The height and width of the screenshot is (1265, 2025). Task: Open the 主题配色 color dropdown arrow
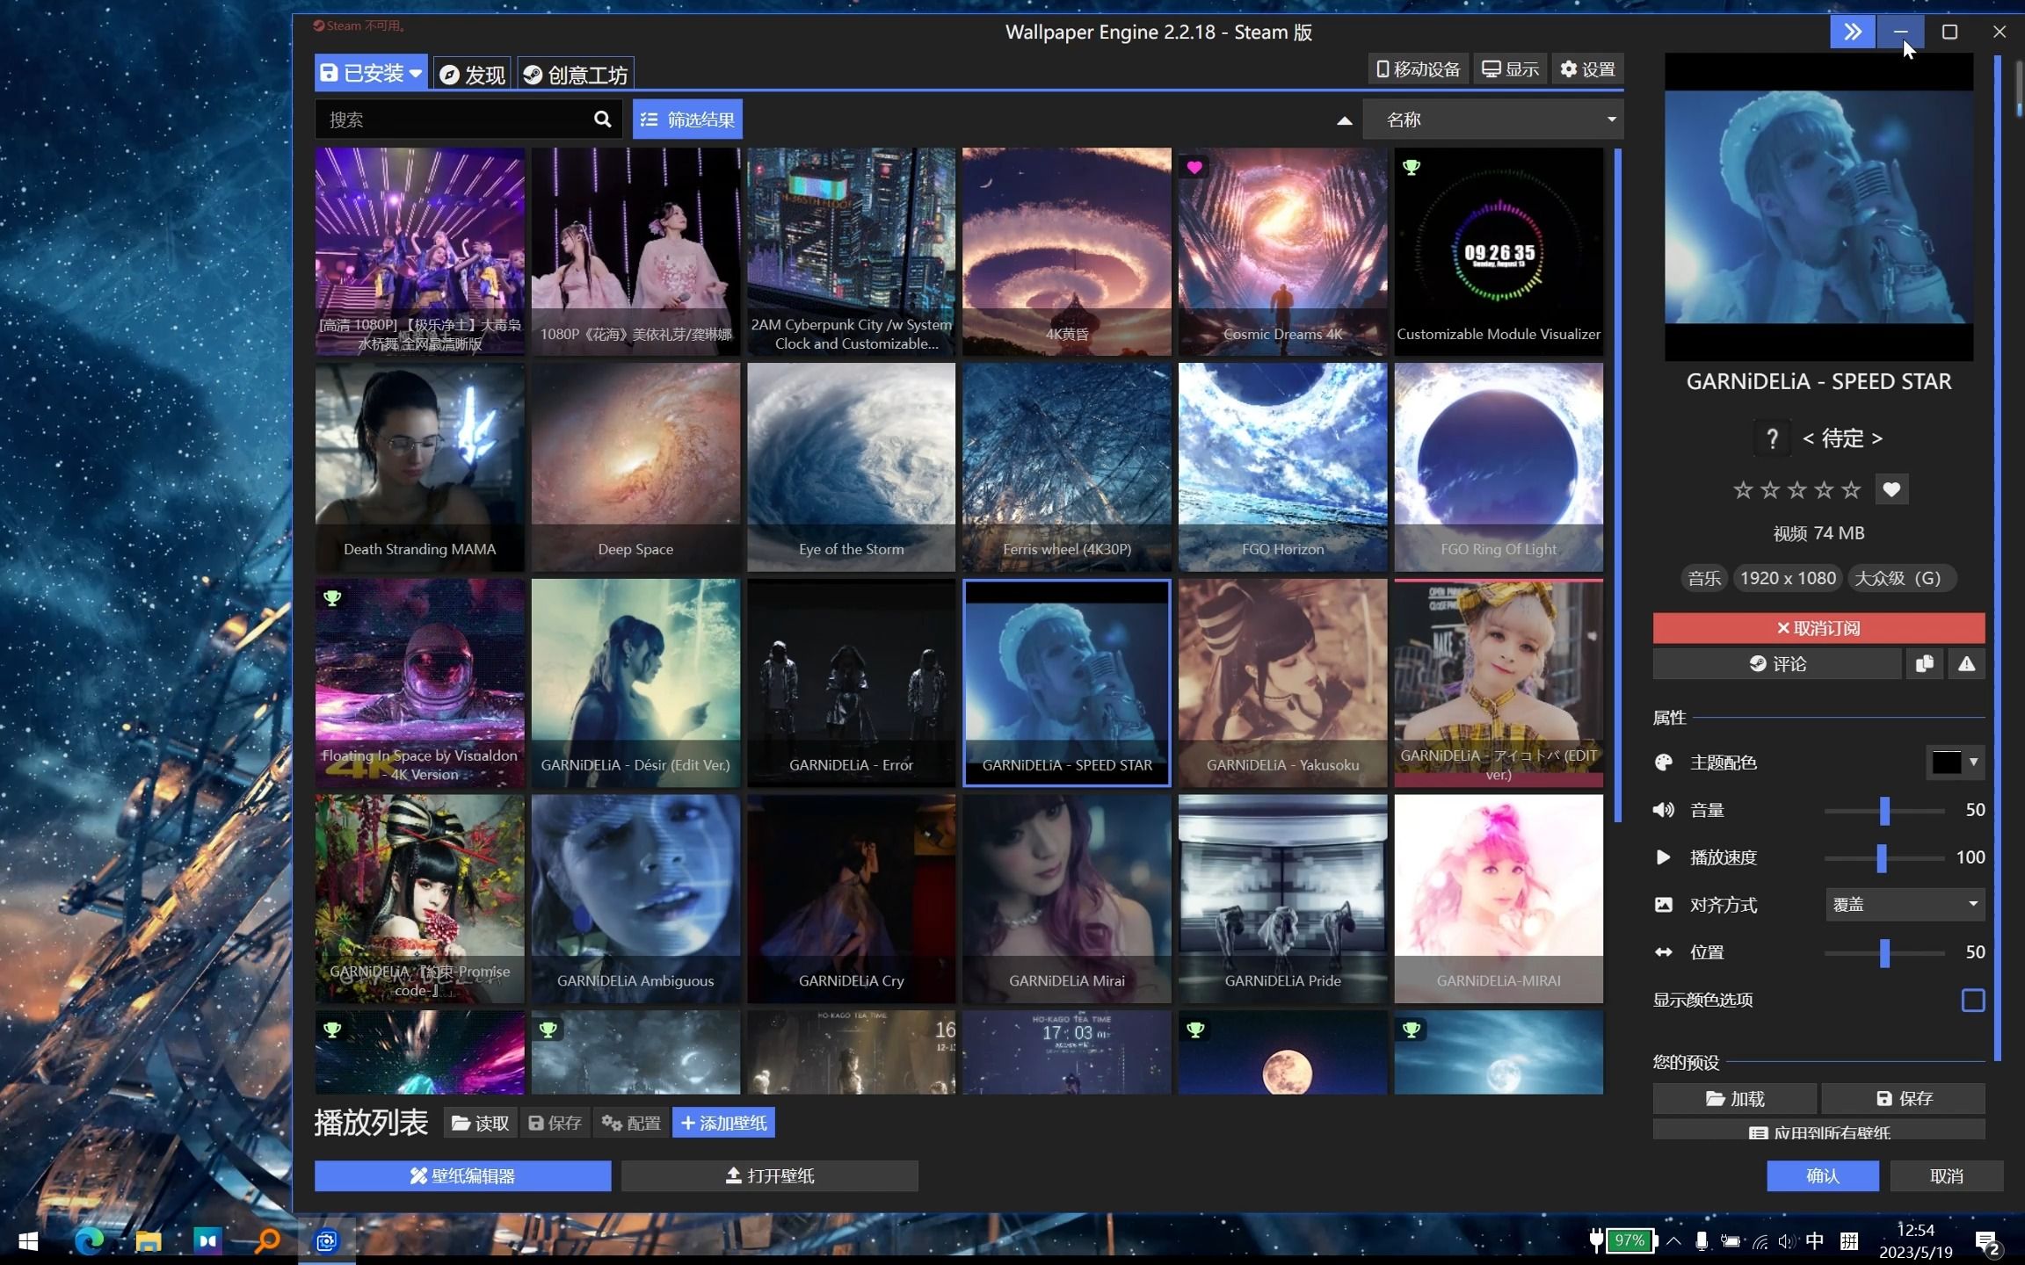[x=1974, y=762]
